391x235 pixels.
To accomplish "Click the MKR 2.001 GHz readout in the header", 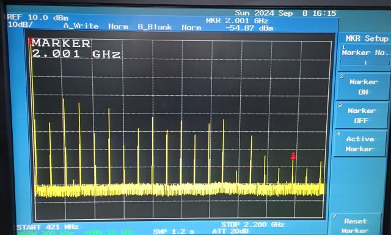I will coord(237,20).
